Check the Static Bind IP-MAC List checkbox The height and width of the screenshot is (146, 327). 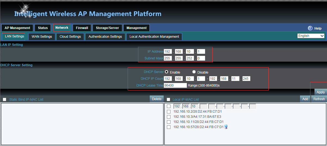pos(5,100)
